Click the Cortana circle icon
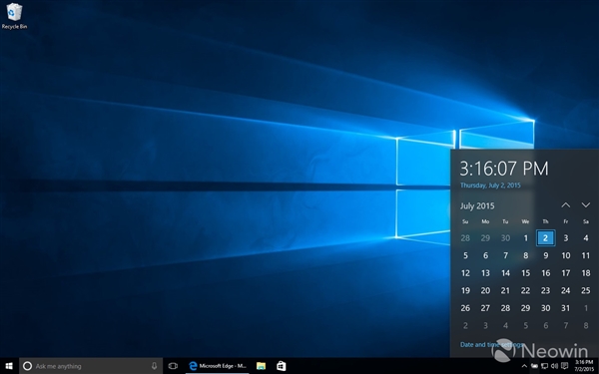Image resolution: width=599 pixels, height=374 pixels. 27,366
